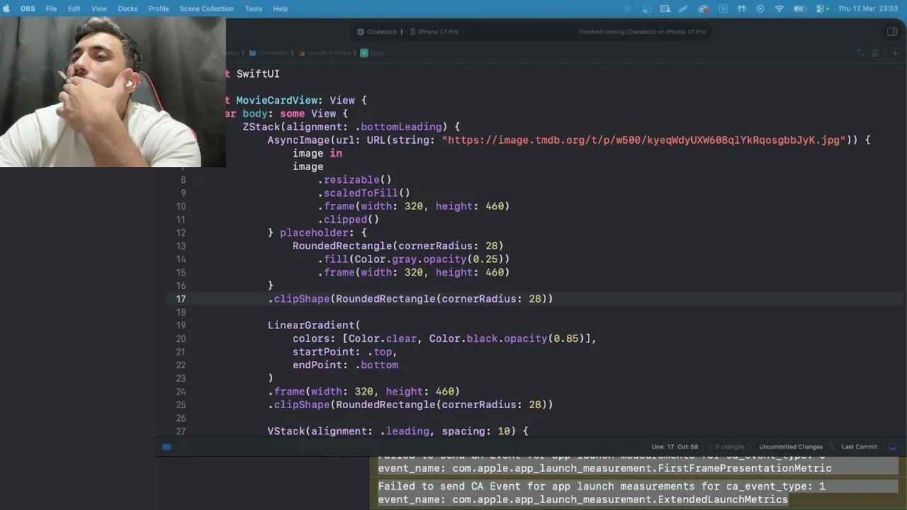This screenshot has width=907, height=510.
Task: Click the date and time clock
Action: click(x=868, y=8)
